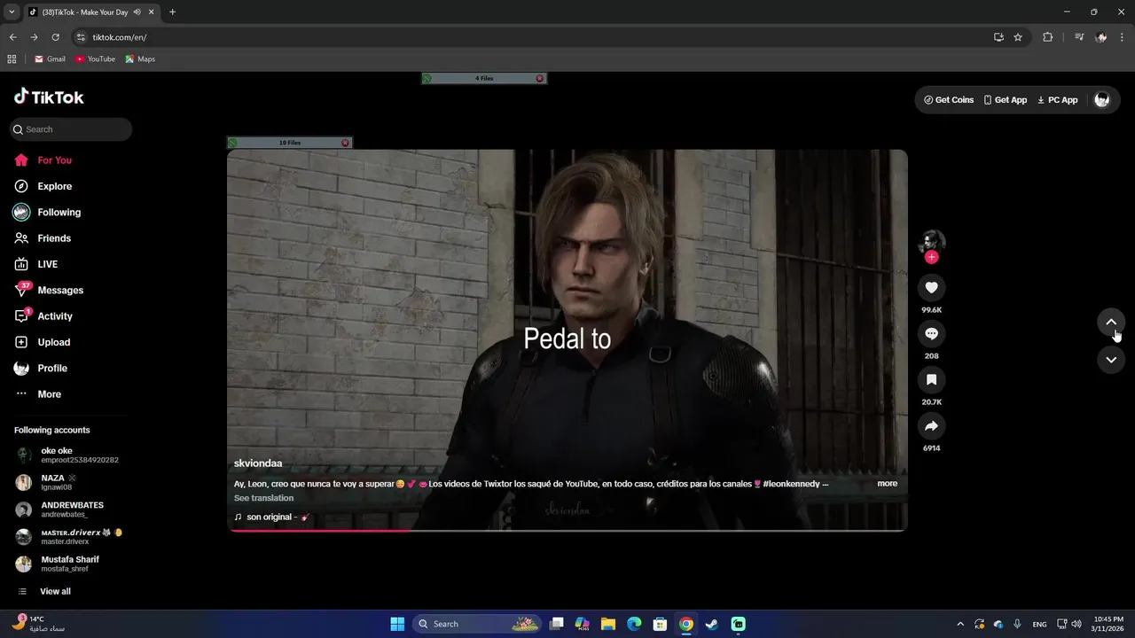The height and width of the screenshot is (638, 1135).
Task: Click the address bar showing tiktok.com/en/
Action: click(x=530, y=37)
